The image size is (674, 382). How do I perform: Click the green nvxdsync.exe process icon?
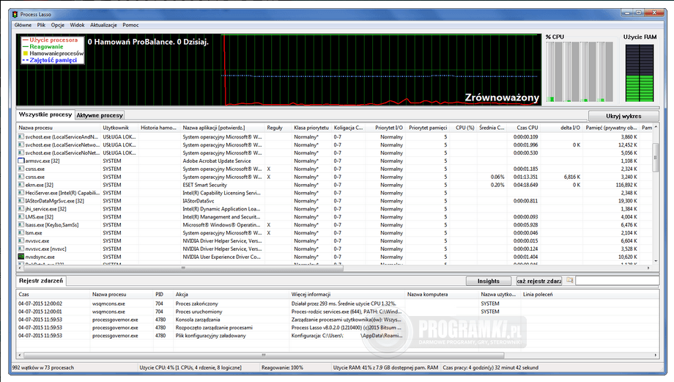(21, 257)
